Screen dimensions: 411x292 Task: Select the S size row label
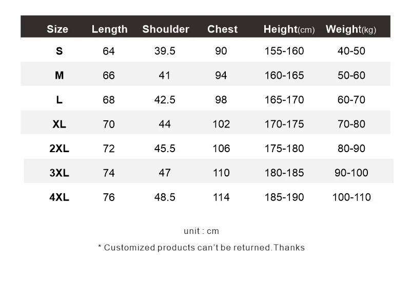point(59,51)
